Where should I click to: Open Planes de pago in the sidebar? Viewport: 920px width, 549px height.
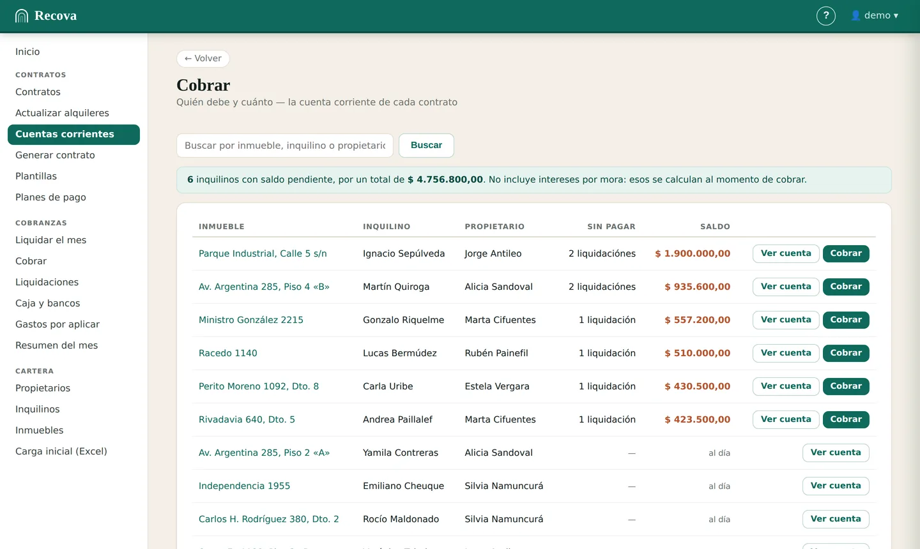(73, 197)
